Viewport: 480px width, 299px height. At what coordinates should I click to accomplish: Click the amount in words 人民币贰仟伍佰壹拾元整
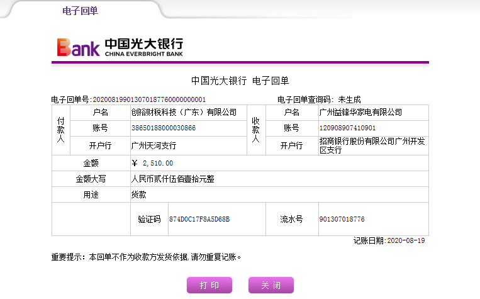pyautogui.click(x=173, y=179)
